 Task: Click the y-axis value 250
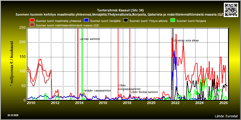(23, 28)
